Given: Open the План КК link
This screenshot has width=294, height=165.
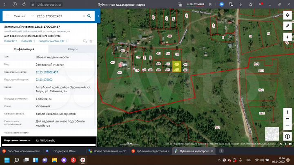Looking at the screenshot, I should tap(28, 41).
